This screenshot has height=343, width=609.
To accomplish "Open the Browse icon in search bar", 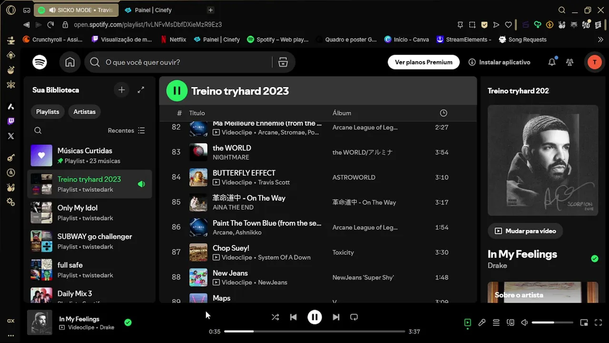I will click(283, 62).
